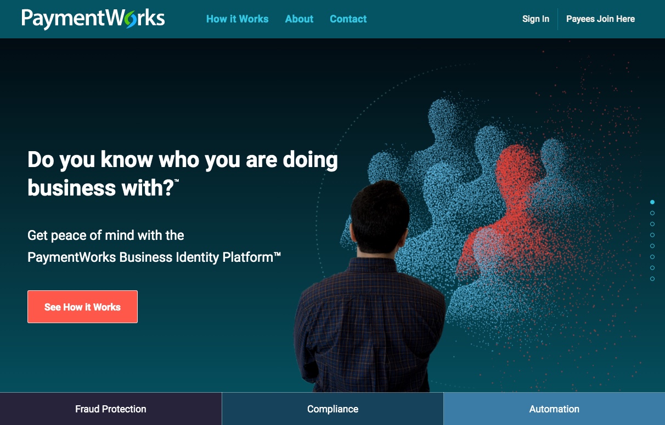Open the How it Works menu item
665x425 pixels.
click(x=237, y=19)
